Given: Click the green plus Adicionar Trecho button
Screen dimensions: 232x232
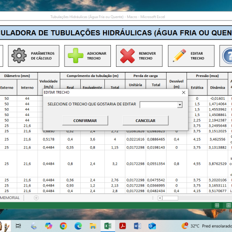Looking at the screenshot, I should [88, 56].
